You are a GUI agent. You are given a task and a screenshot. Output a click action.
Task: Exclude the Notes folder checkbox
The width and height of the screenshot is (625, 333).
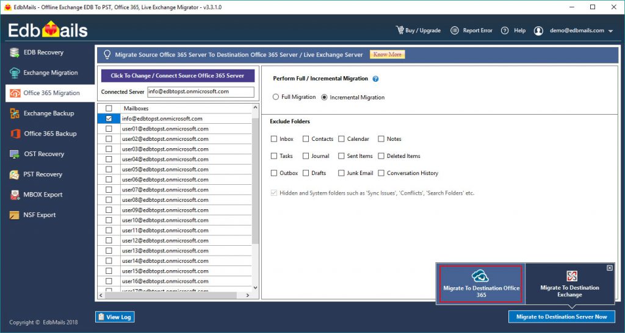(x=381, y=139)
